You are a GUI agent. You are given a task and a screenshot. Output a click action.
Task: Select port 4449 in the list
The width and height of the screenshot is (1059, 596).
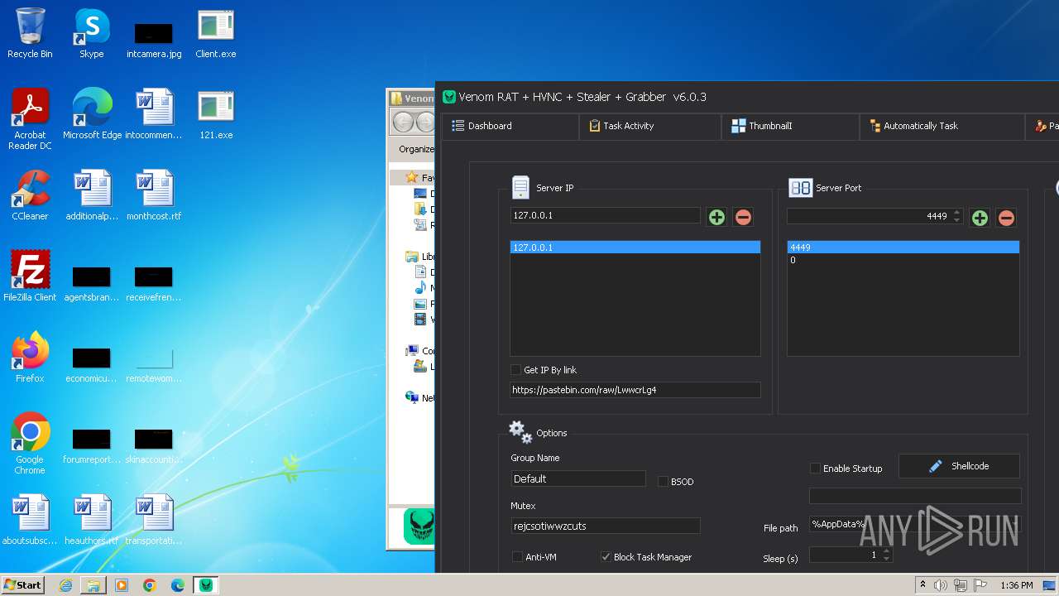click(x=903, y=248)
